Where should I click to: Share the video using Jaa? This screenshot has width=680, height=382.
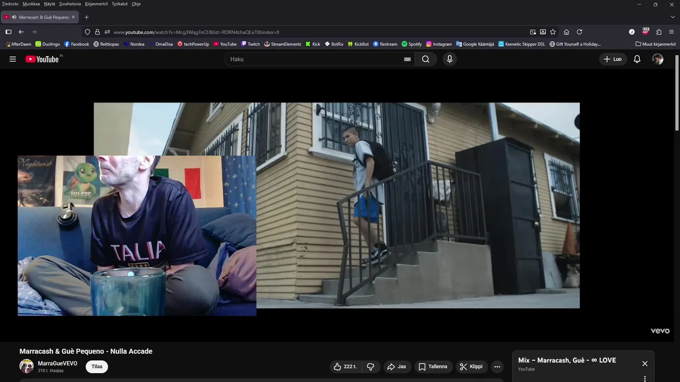pyautogui.click(x=397, y=367)
